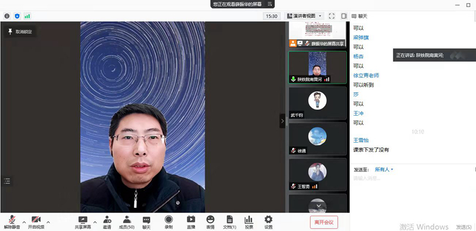Click the 离开会议 leave meeting button
Screen dimensions: 476x231
(324, 222)
